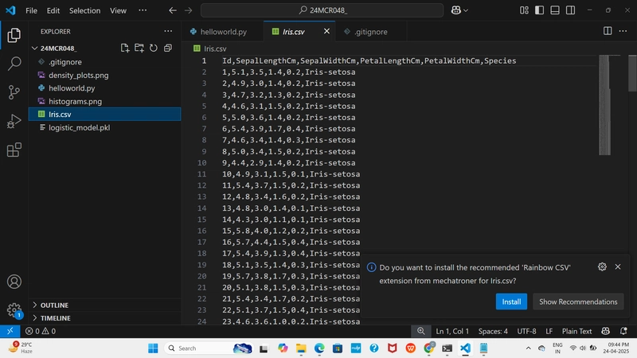Dismiss the Rainbow CSV notification
The image size is (637, 358).
618,267
